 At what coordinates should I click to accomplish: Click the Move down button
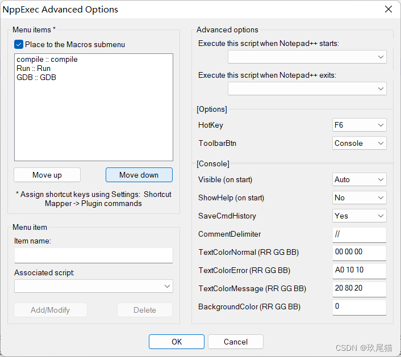coord(139,175)
